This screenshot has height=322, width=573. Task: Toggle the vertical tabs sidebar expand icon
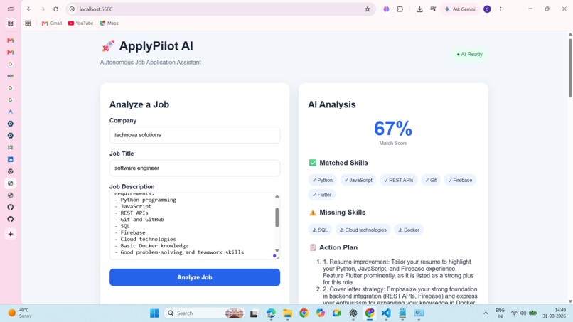coord(10,9)
